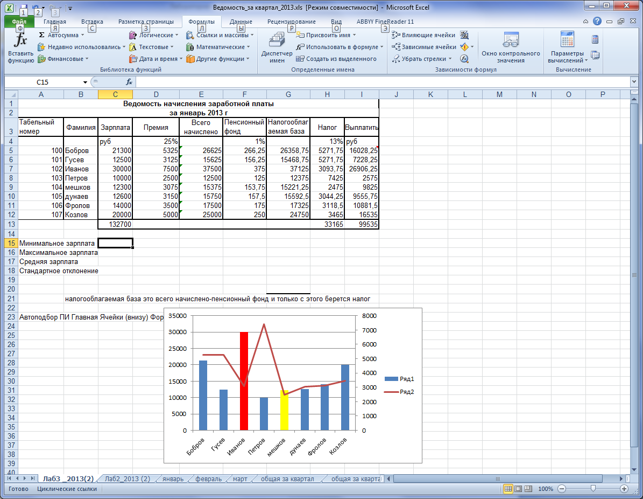Click the Calculate Now calculator icon
Screen dimensions: 643x499
click(x=595, y=39)
